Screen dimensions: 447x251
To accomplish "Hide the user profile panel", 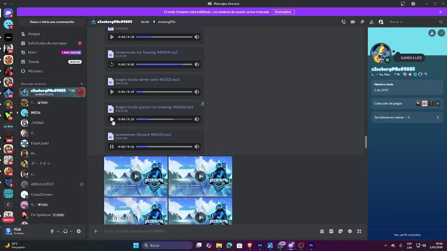I will (381, 22).
